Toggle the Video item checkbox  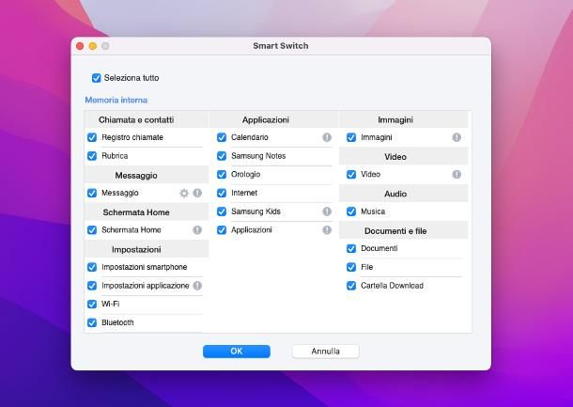point(351,175)
